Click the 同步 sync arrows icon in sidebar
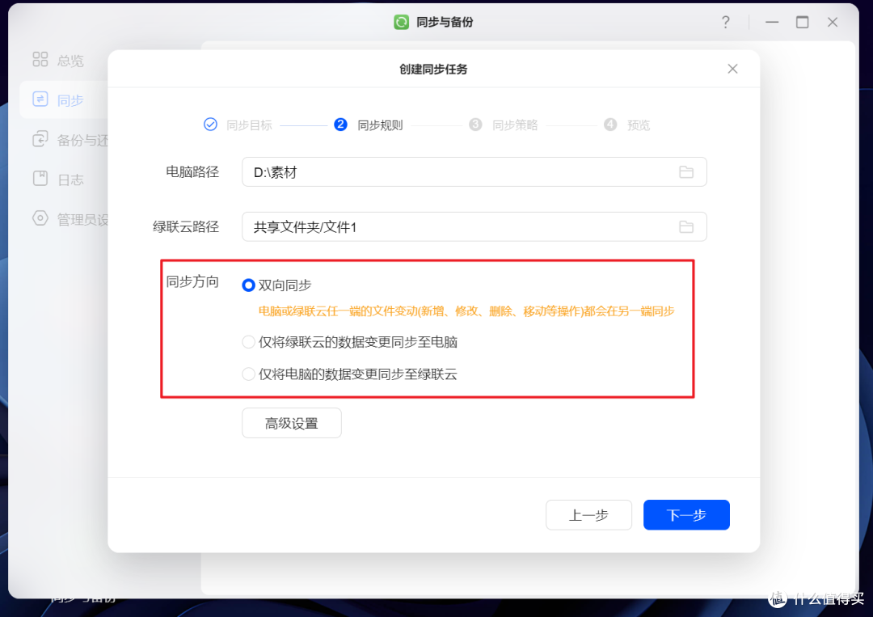Viewport: 873px width, 617px height. coord(40,99)
